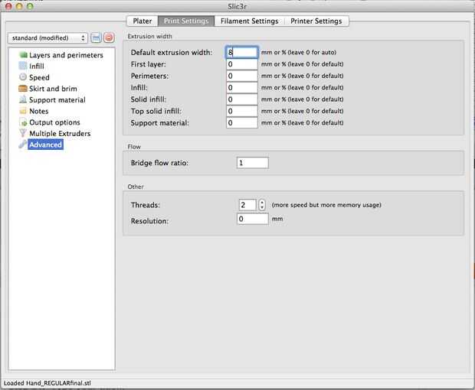
Task: Click the yellow minimize window button
Action: coord(19,6)
